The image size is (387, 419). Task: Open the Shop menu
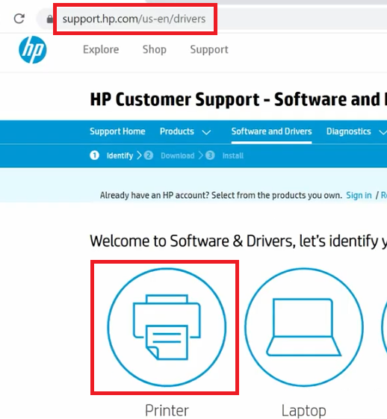pos(154,49)
